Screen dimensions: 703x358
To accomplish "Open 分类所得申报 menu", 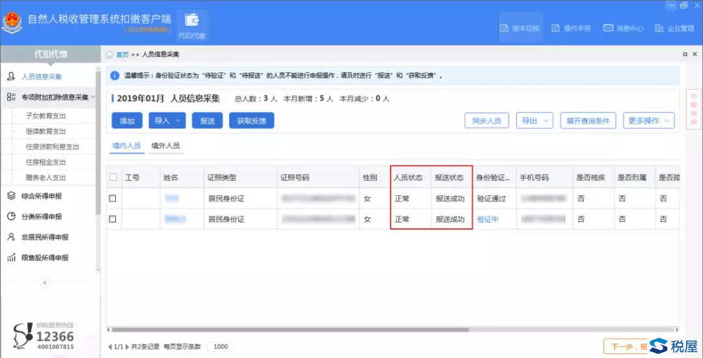I will point(42,216).
